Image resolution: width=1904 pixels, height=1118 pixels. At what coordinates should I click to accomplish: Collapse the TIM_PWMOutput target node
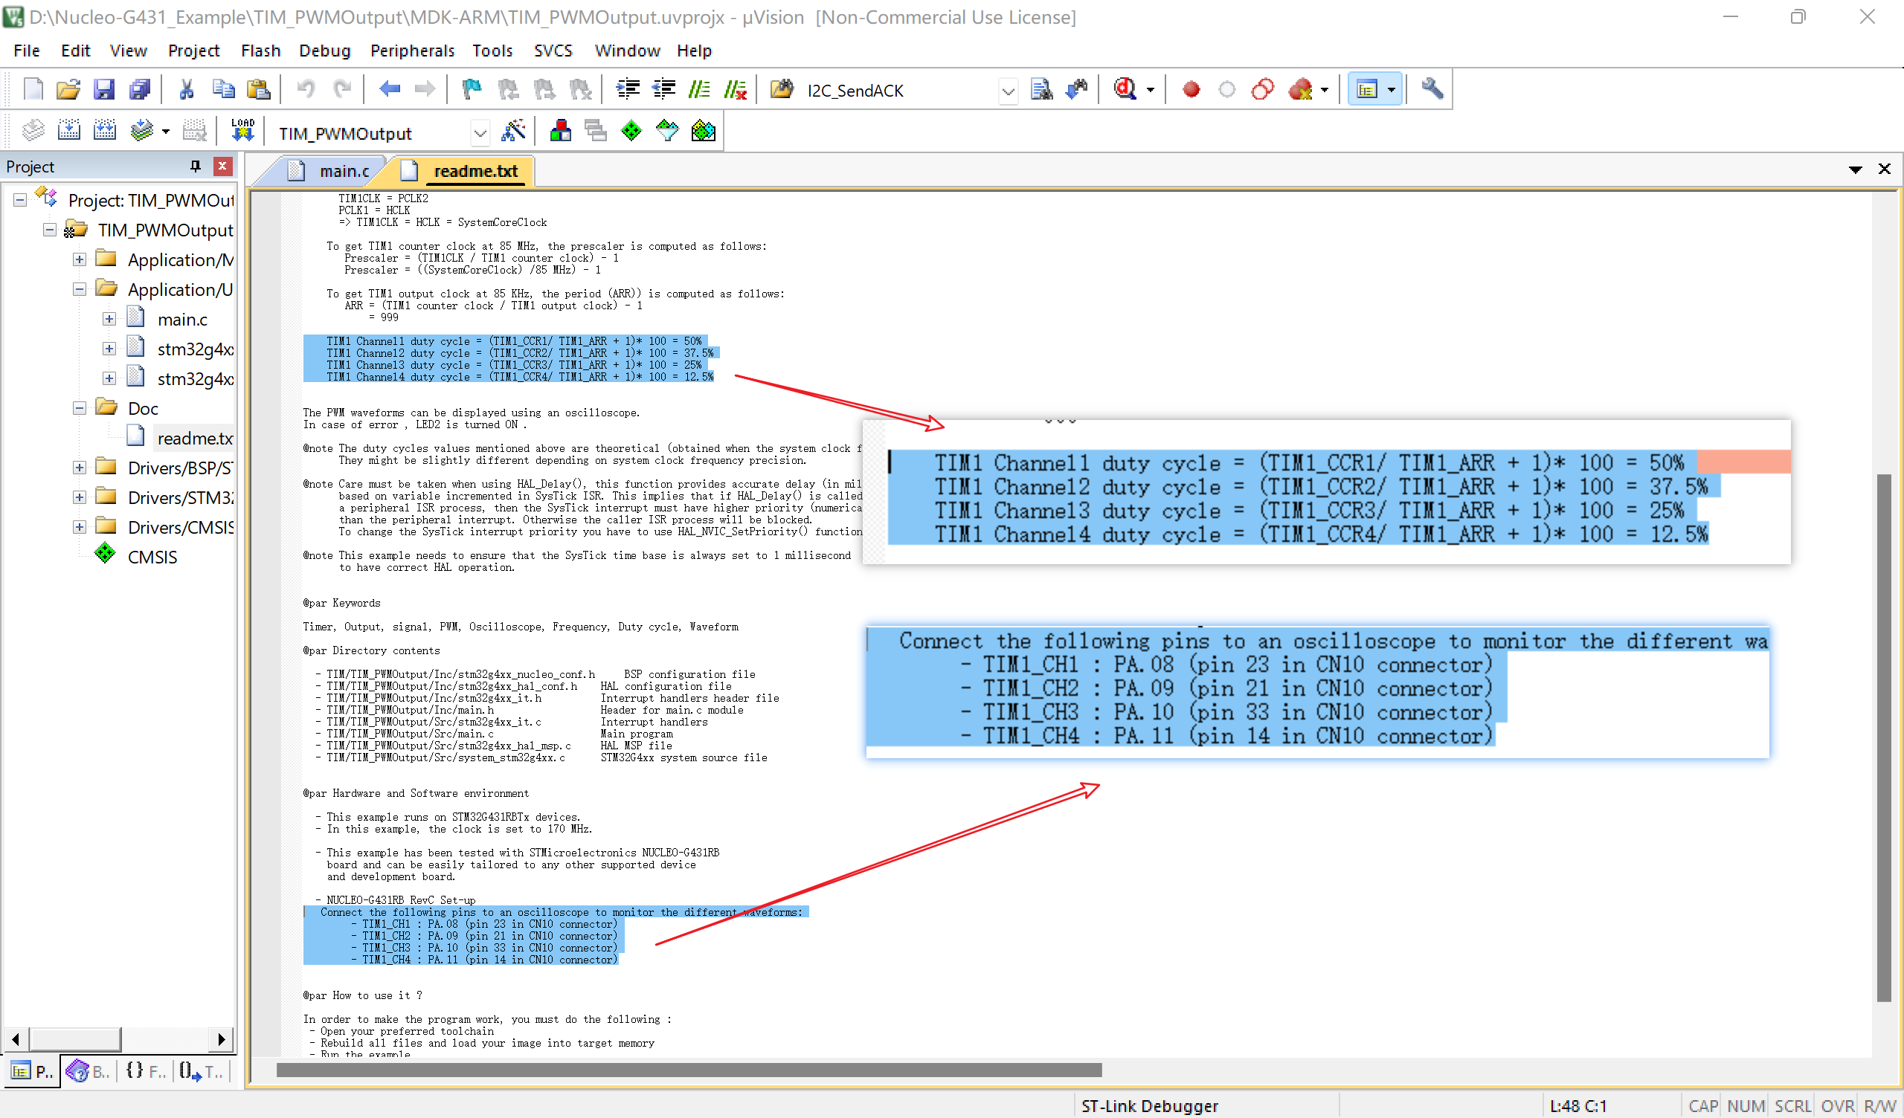50,230
